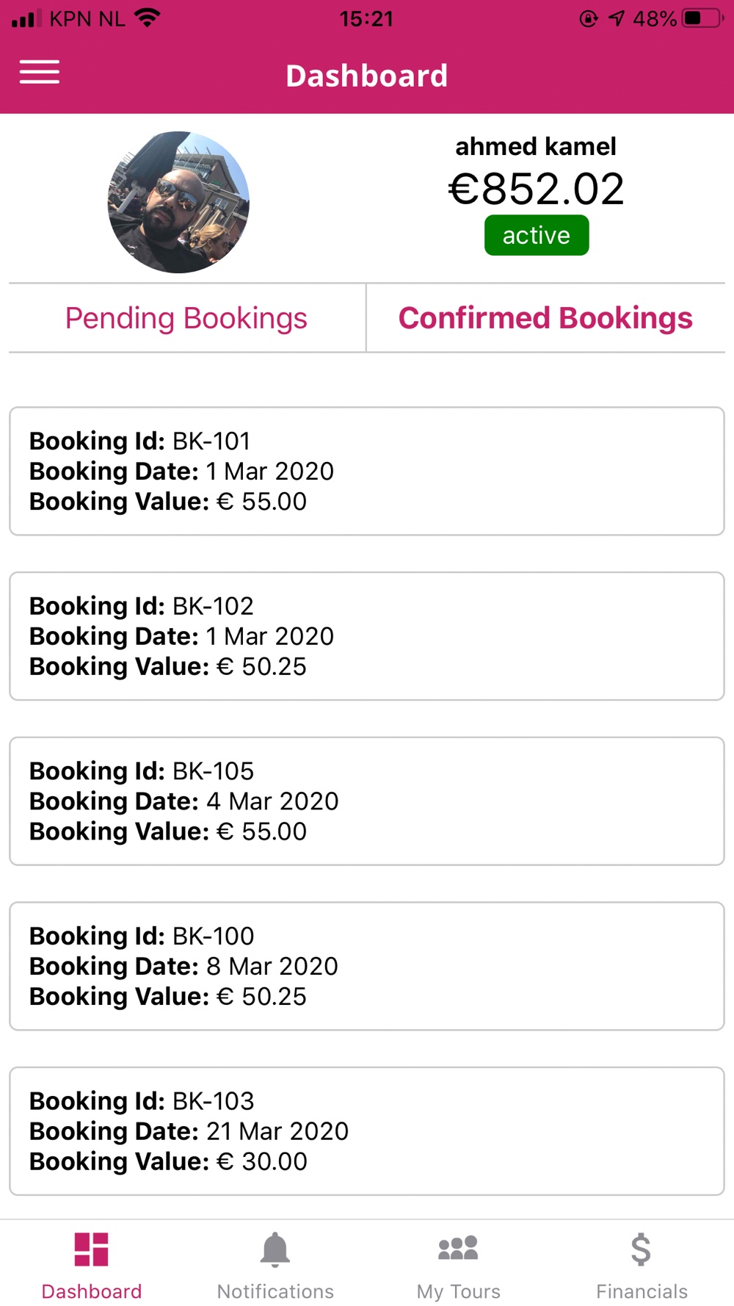
Task: Tap the green active status badge
Action: (x=537, y=235)
